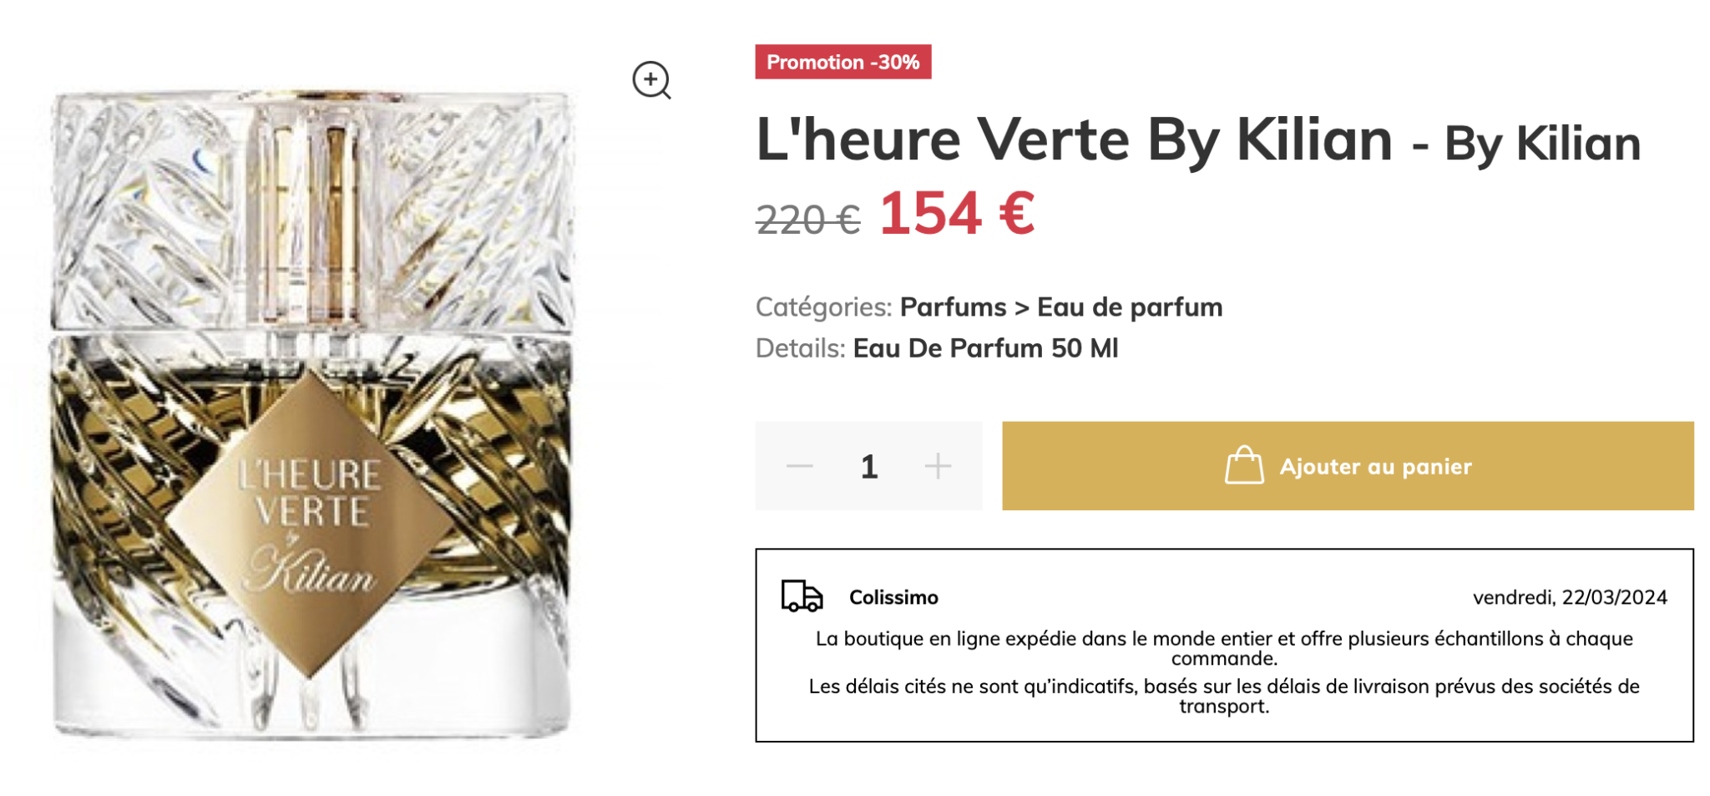Click the By Kilian brand name
1710x796 pixels.
(1542, 144)
